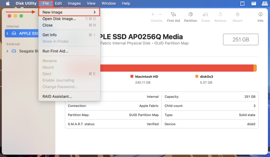This screenshot has height=157, width=270.
Task: Click the APPLE SSD drive icon
Action: coord(14,33)
